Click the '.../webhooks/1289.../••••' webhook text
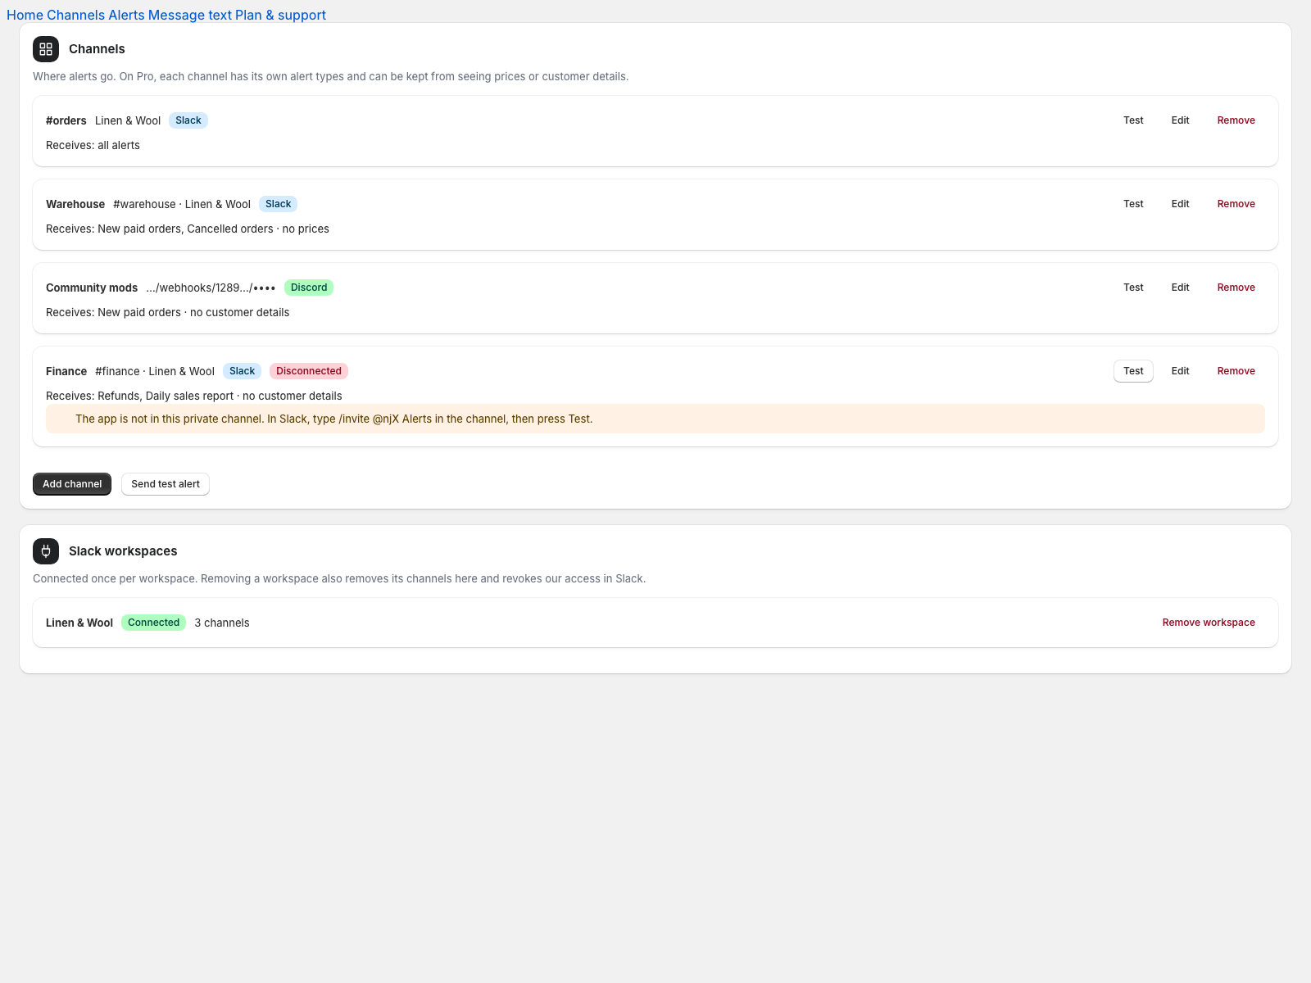The height and width of the screenshot is (983, 1311). [211, 288]
